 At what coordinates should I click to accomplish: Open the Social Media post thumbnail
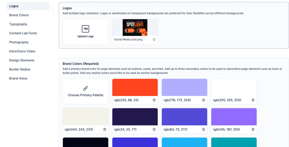pyautogui.click(x=135, y=28)
